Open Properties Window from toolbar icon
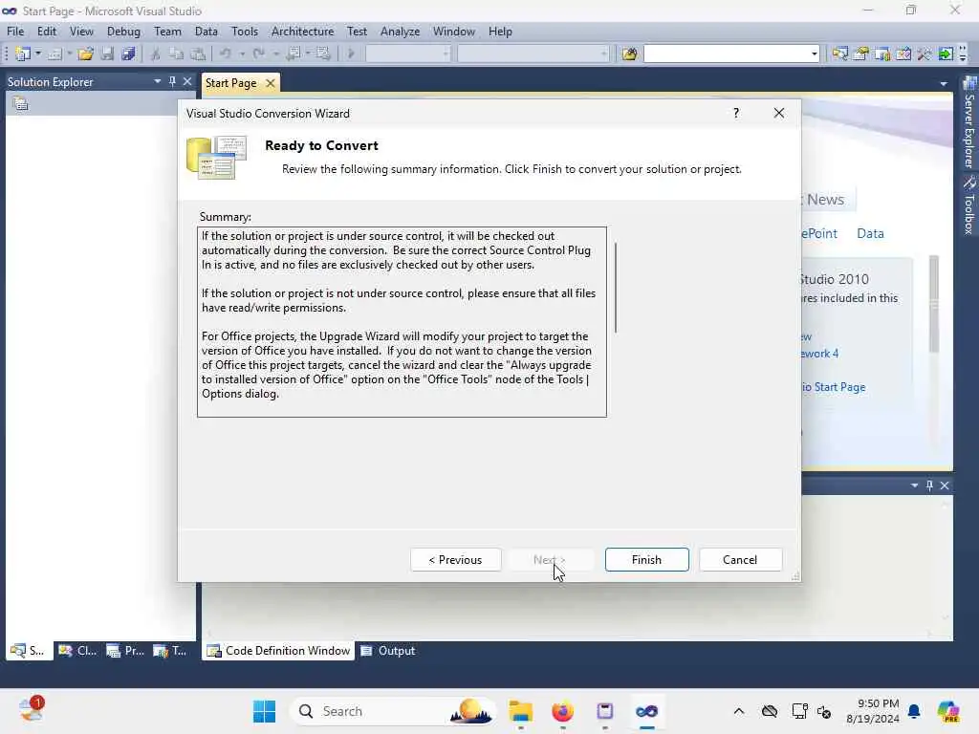 point(861,54)
